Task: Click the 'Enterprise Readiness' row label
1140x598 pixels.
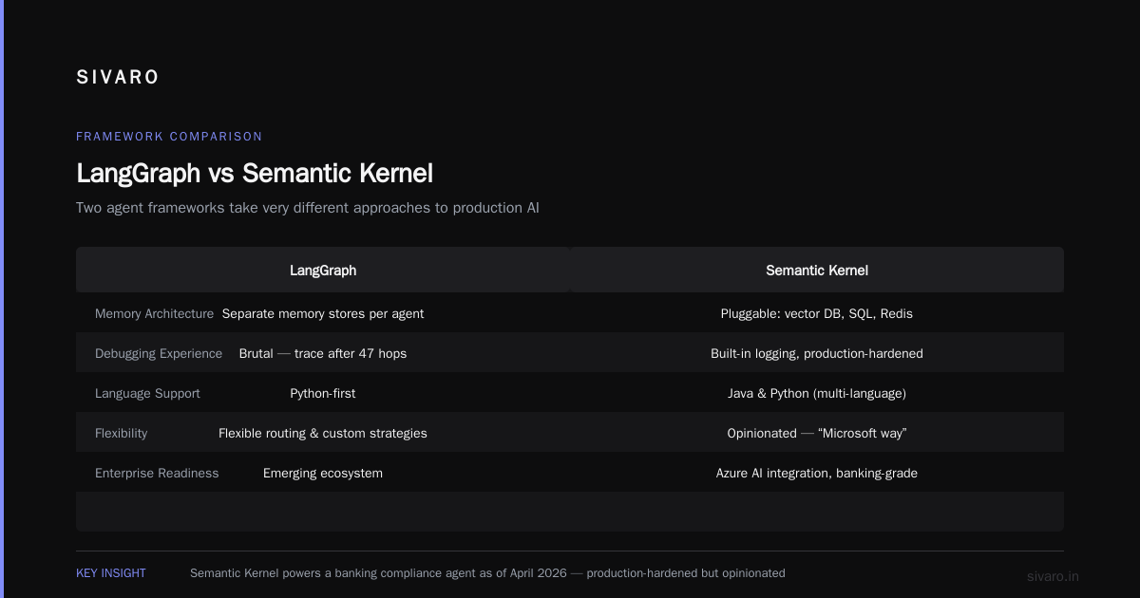Action: [157, 473]
